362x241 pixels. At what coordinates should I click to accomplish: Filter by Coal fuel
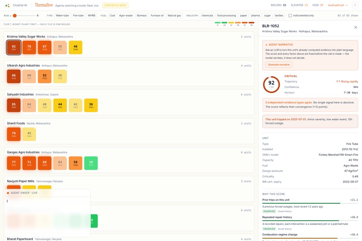tap(112, 16)
